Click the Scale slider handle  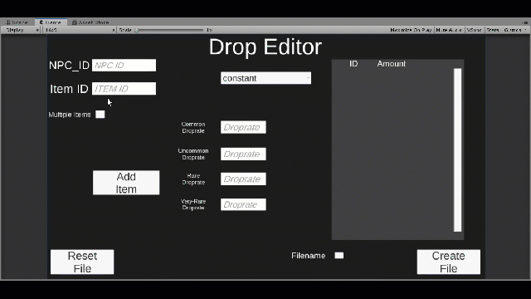tap(136, 30)
